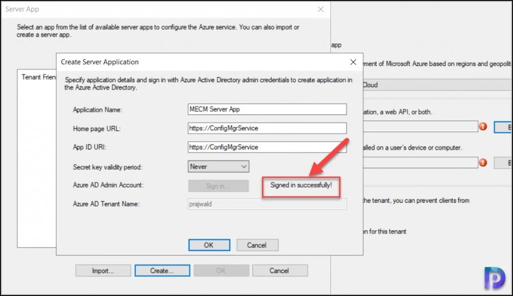Screen dimensions: 513x296
Task: Open the Secret key validity period dropdown
Action: pos(218,167)
